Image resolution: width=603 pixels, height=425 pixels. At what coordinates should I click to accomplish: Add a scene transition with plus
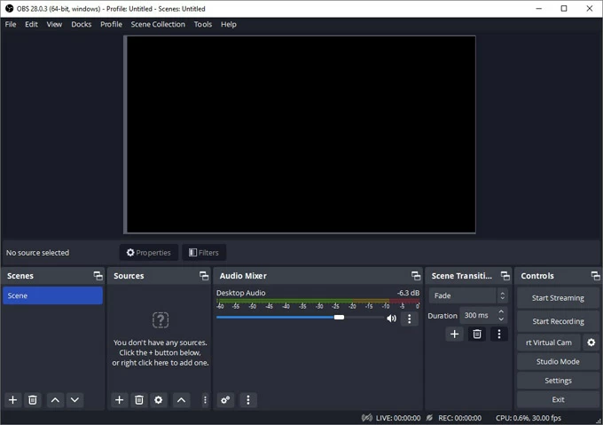click(455, 334)
